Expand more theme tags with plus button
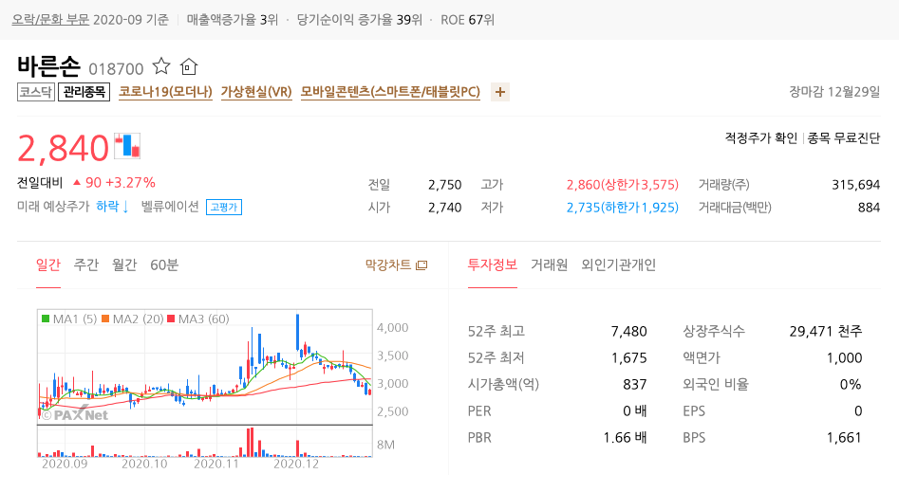 (500, 92)
